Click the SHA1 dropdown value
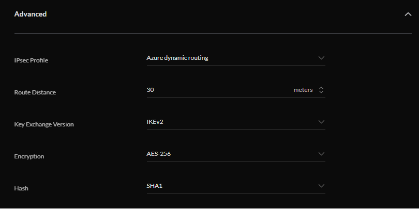 [x=155, y=186]
